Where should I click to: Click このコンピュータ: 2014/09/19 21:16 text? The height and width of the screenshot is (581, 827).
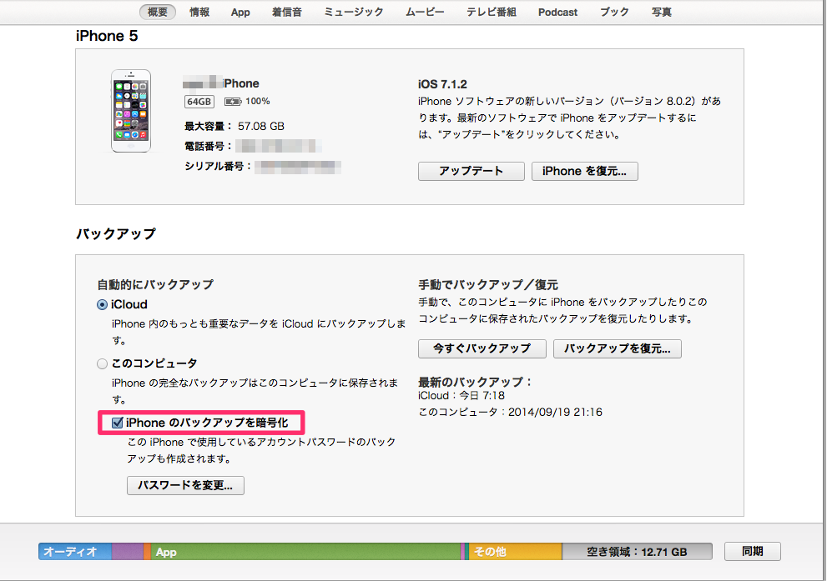pyautogui.click(x=510, y=412)
